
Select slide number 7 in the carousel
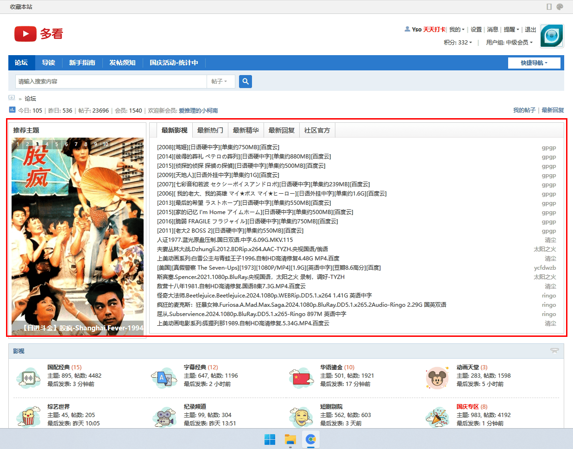(76, 144)
